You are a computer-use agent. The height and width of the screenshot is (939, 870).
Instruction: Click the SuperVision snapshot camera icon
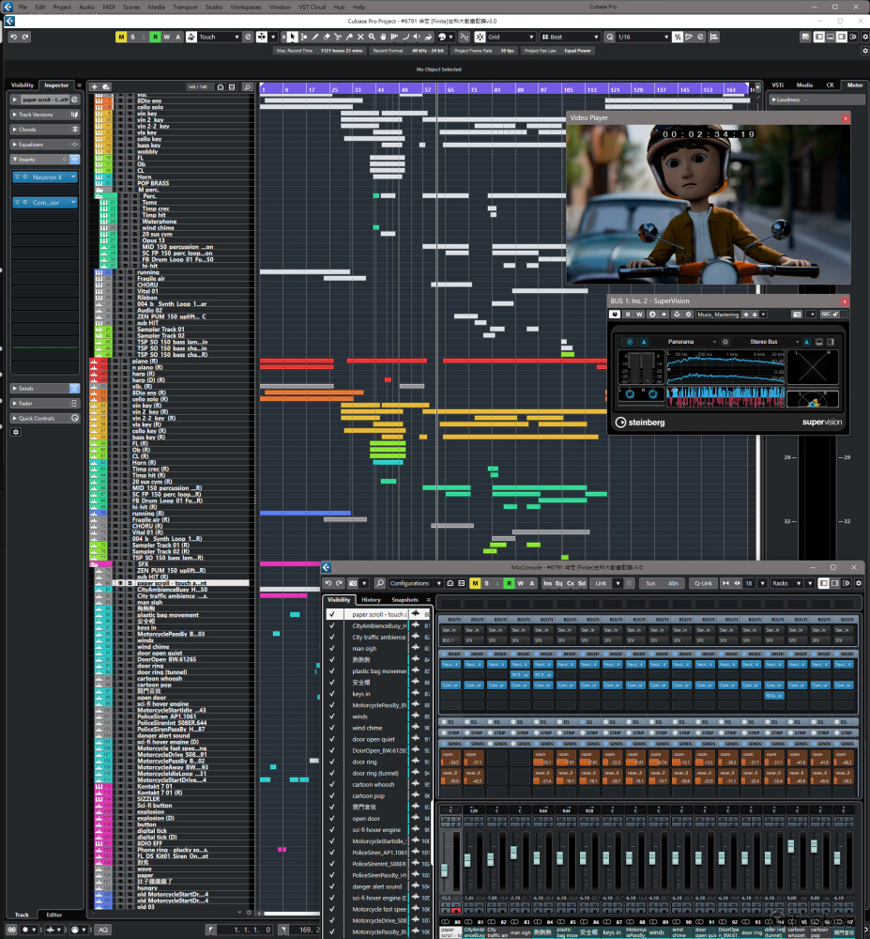797,314
